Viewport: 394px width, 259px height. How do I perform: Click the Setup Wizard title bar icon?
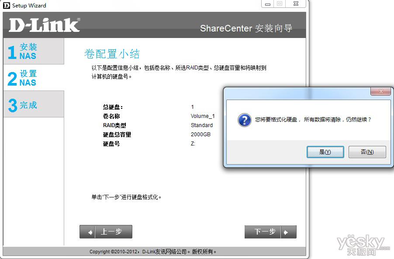tap(7, 5)
